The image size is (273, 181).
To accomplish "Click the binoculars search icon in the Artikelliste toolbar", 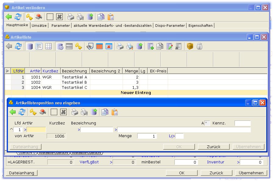I will [x=90, y=46].
